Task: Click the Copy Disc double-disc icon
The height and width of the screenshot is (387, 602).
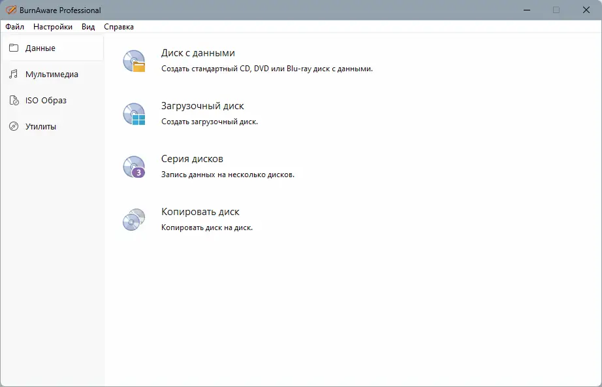Action: pos(134,220)
